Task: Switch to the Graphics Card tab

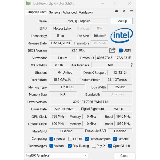Action: [x=37, y=12]
